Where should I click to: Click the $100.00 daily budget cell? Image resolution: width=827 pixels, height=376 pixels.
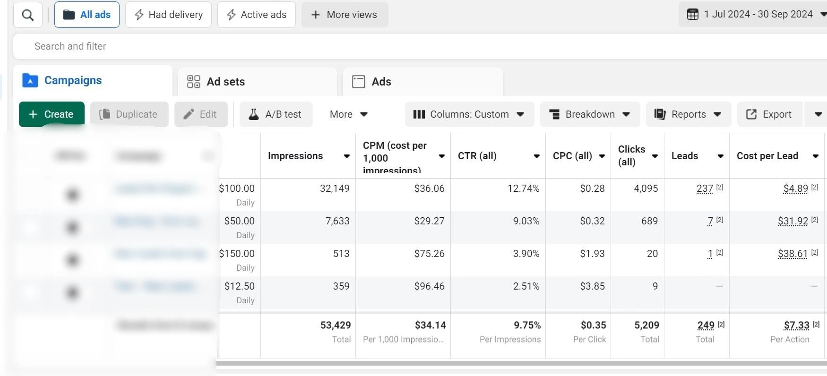tap(239, 195)
